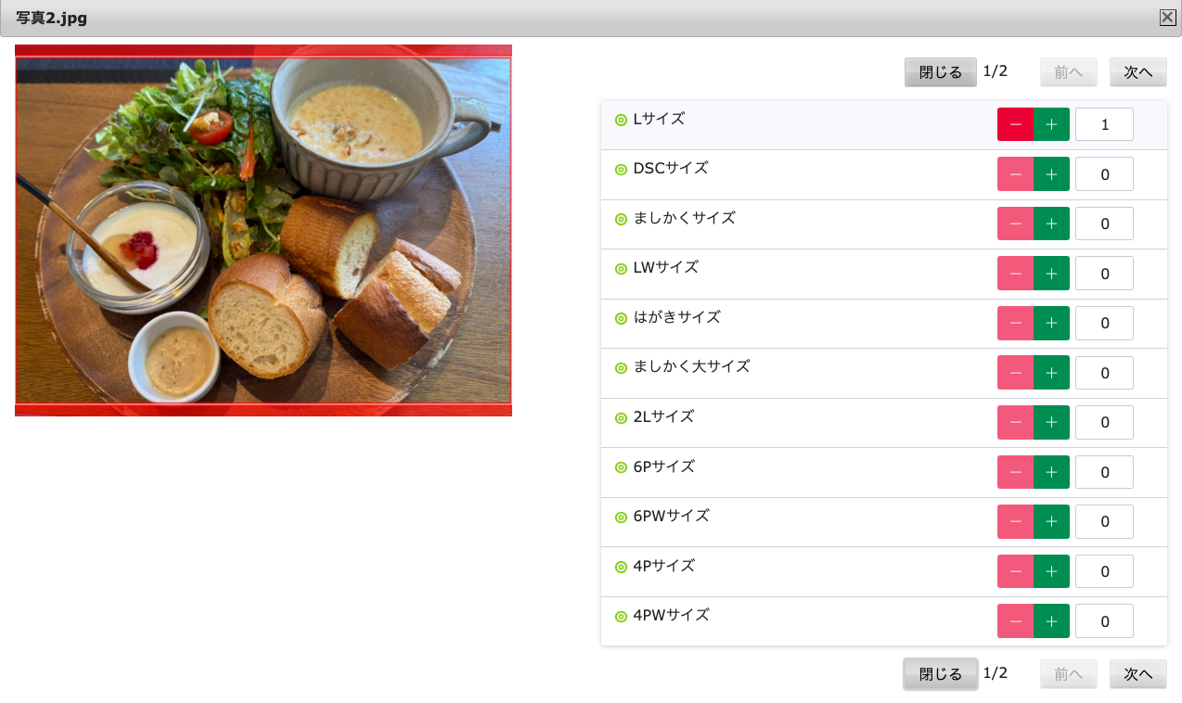The width and height of the screenshot is (1182, 703).
Task: Click the plus button for ましかくサイズ
Action: point(1051,224)
